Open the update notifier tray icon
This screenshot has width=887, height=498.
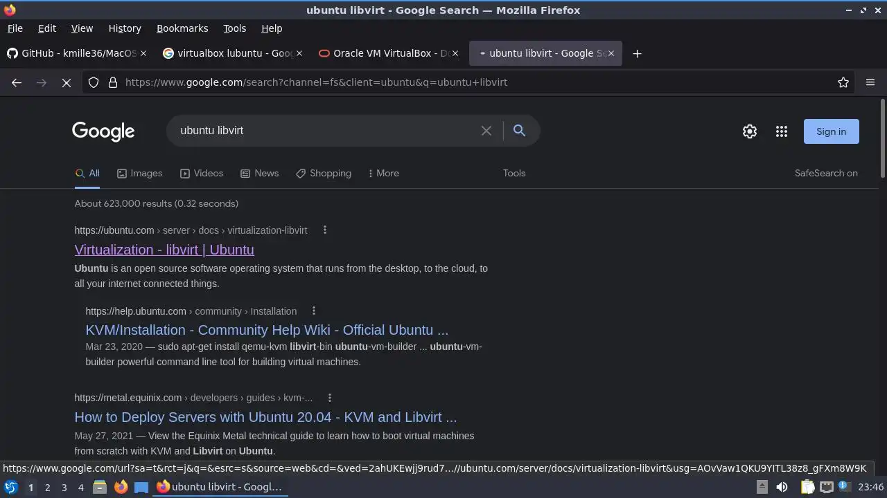point(844,487)
